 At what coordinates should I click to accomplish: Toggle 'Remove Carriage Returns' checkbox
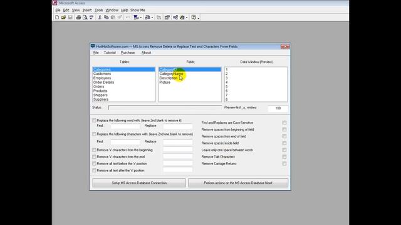click(284, 164)
